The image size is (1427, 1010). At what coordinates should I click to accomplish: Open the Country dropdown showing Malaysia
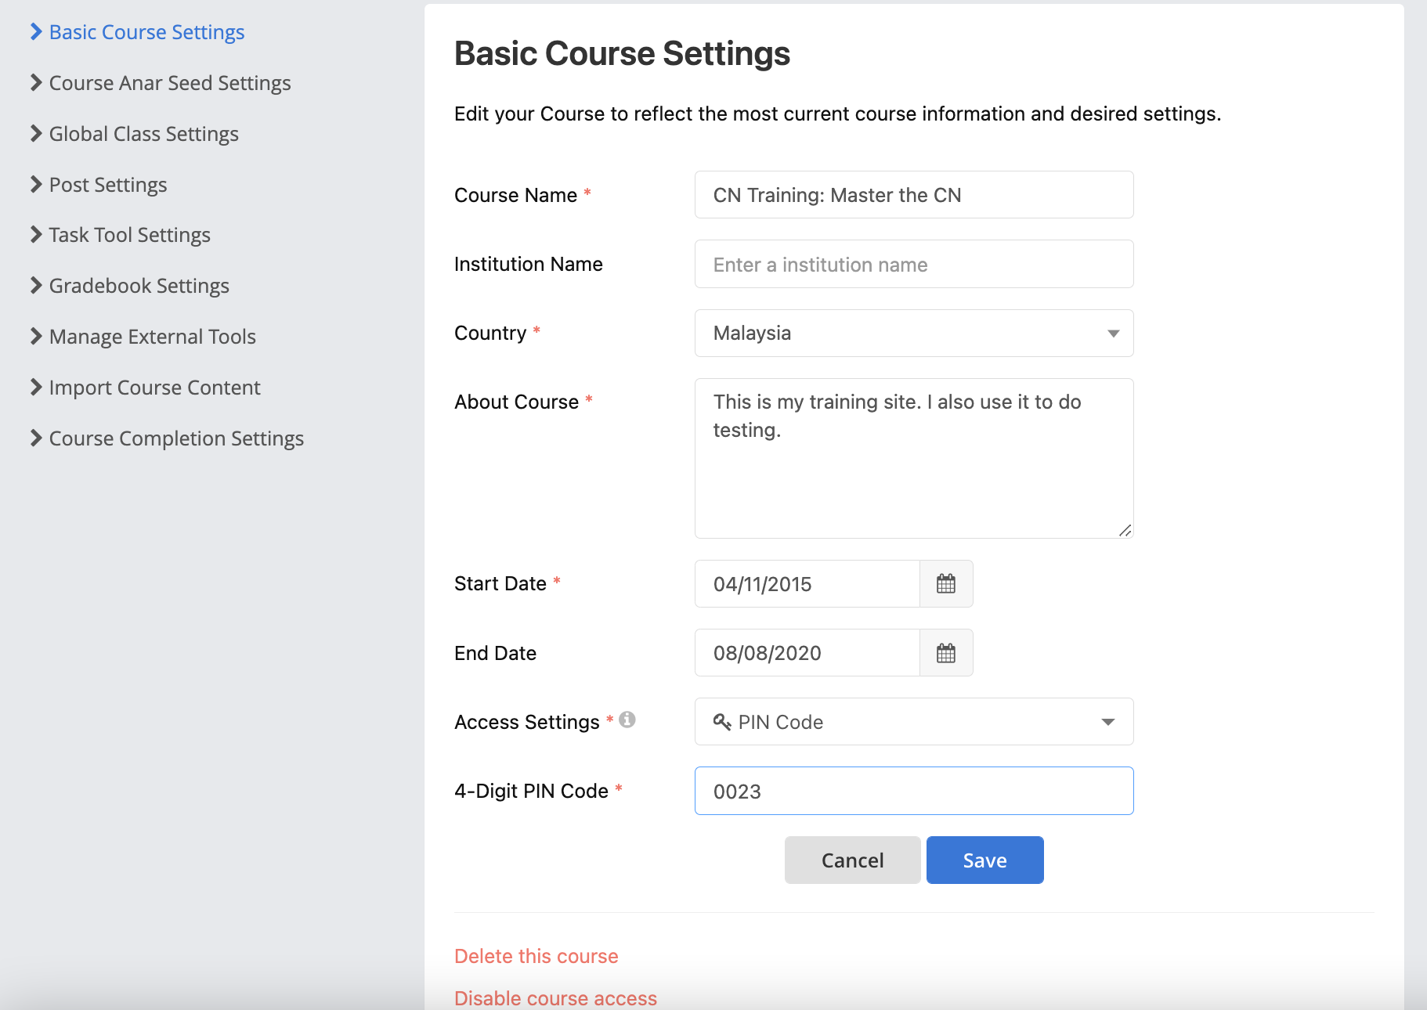[x=914, y=334]
